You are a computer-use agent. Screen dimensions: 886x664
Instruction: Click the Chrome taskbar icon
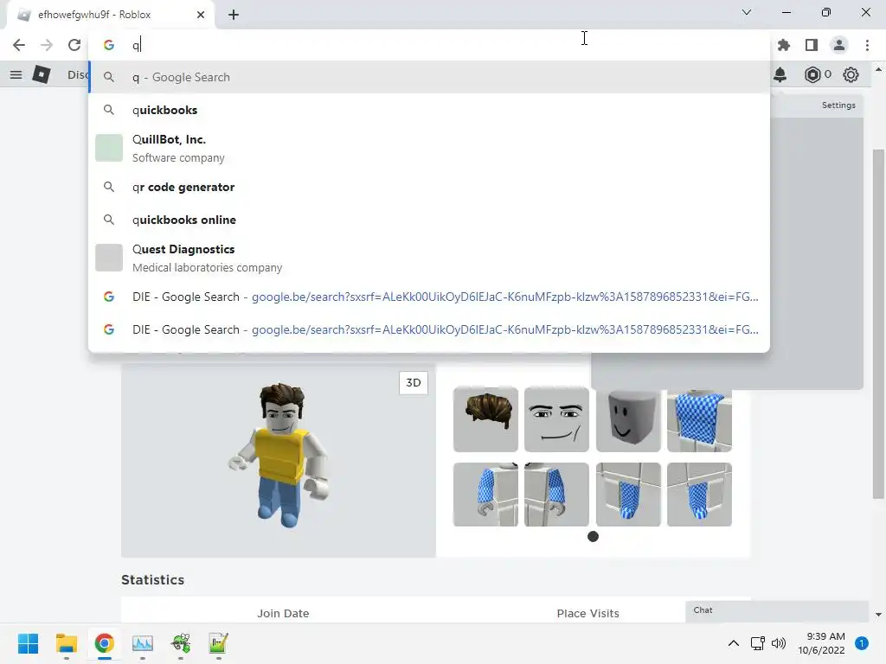click(105, 643)
